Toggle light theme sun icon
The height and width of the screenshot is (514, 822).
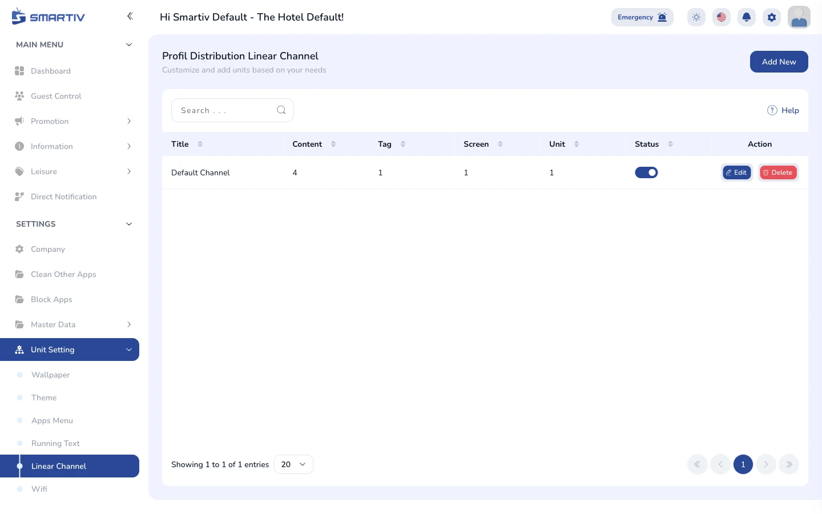[696, 17]
